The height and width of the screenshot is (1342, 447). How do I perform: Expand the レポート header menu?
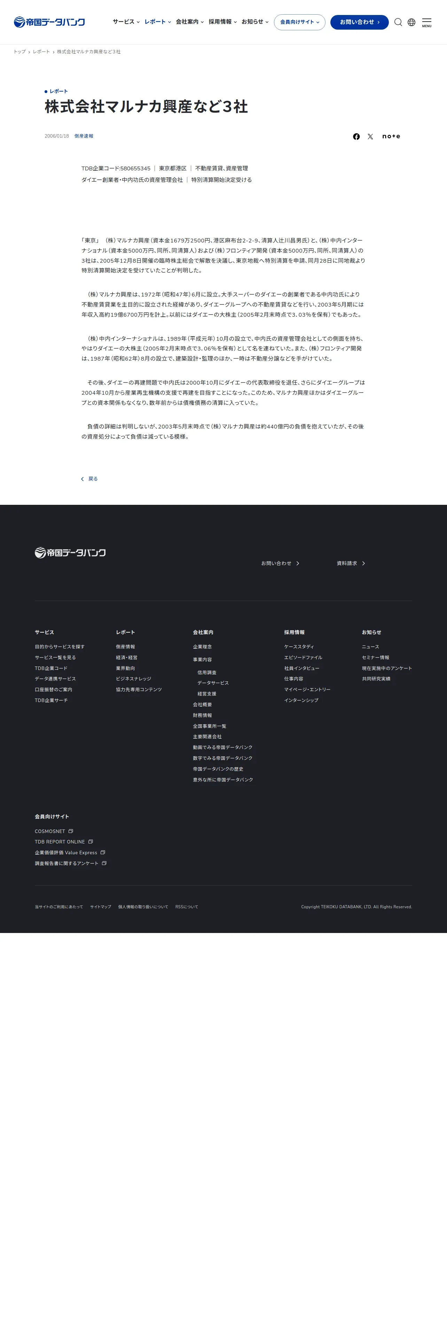pos(158,22)
